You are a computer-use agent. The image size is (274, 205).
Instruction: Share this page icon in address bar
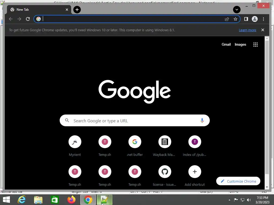pos(227,19)
